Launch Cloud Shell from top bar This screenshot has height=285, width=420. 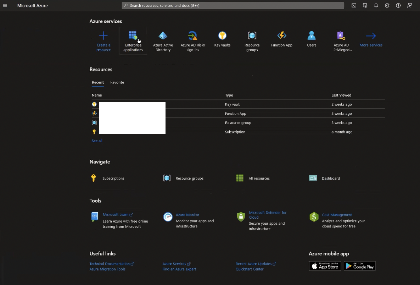pyautogui.click(x=354, y=5)
